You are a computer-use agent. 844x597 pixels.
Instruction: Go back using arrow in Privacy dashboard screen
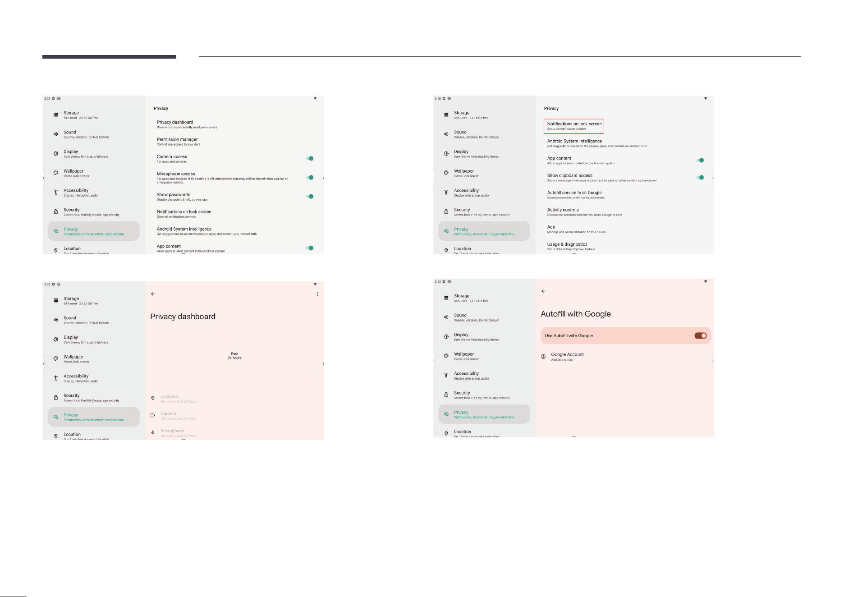[153, 294]
